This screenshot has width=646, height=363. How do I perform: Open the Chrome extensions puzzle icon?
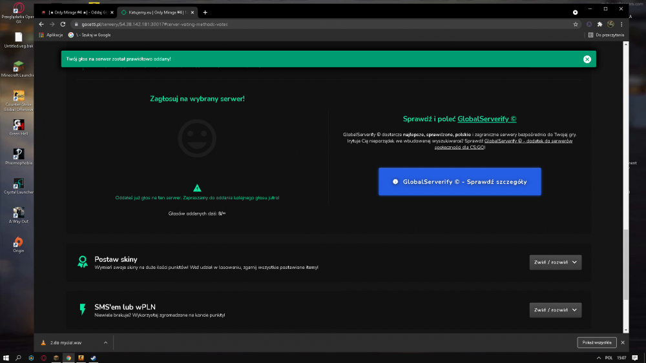600,25
